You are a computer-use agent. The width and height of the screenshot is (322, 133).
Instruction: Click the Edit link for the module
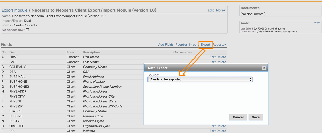coord(210,10)
